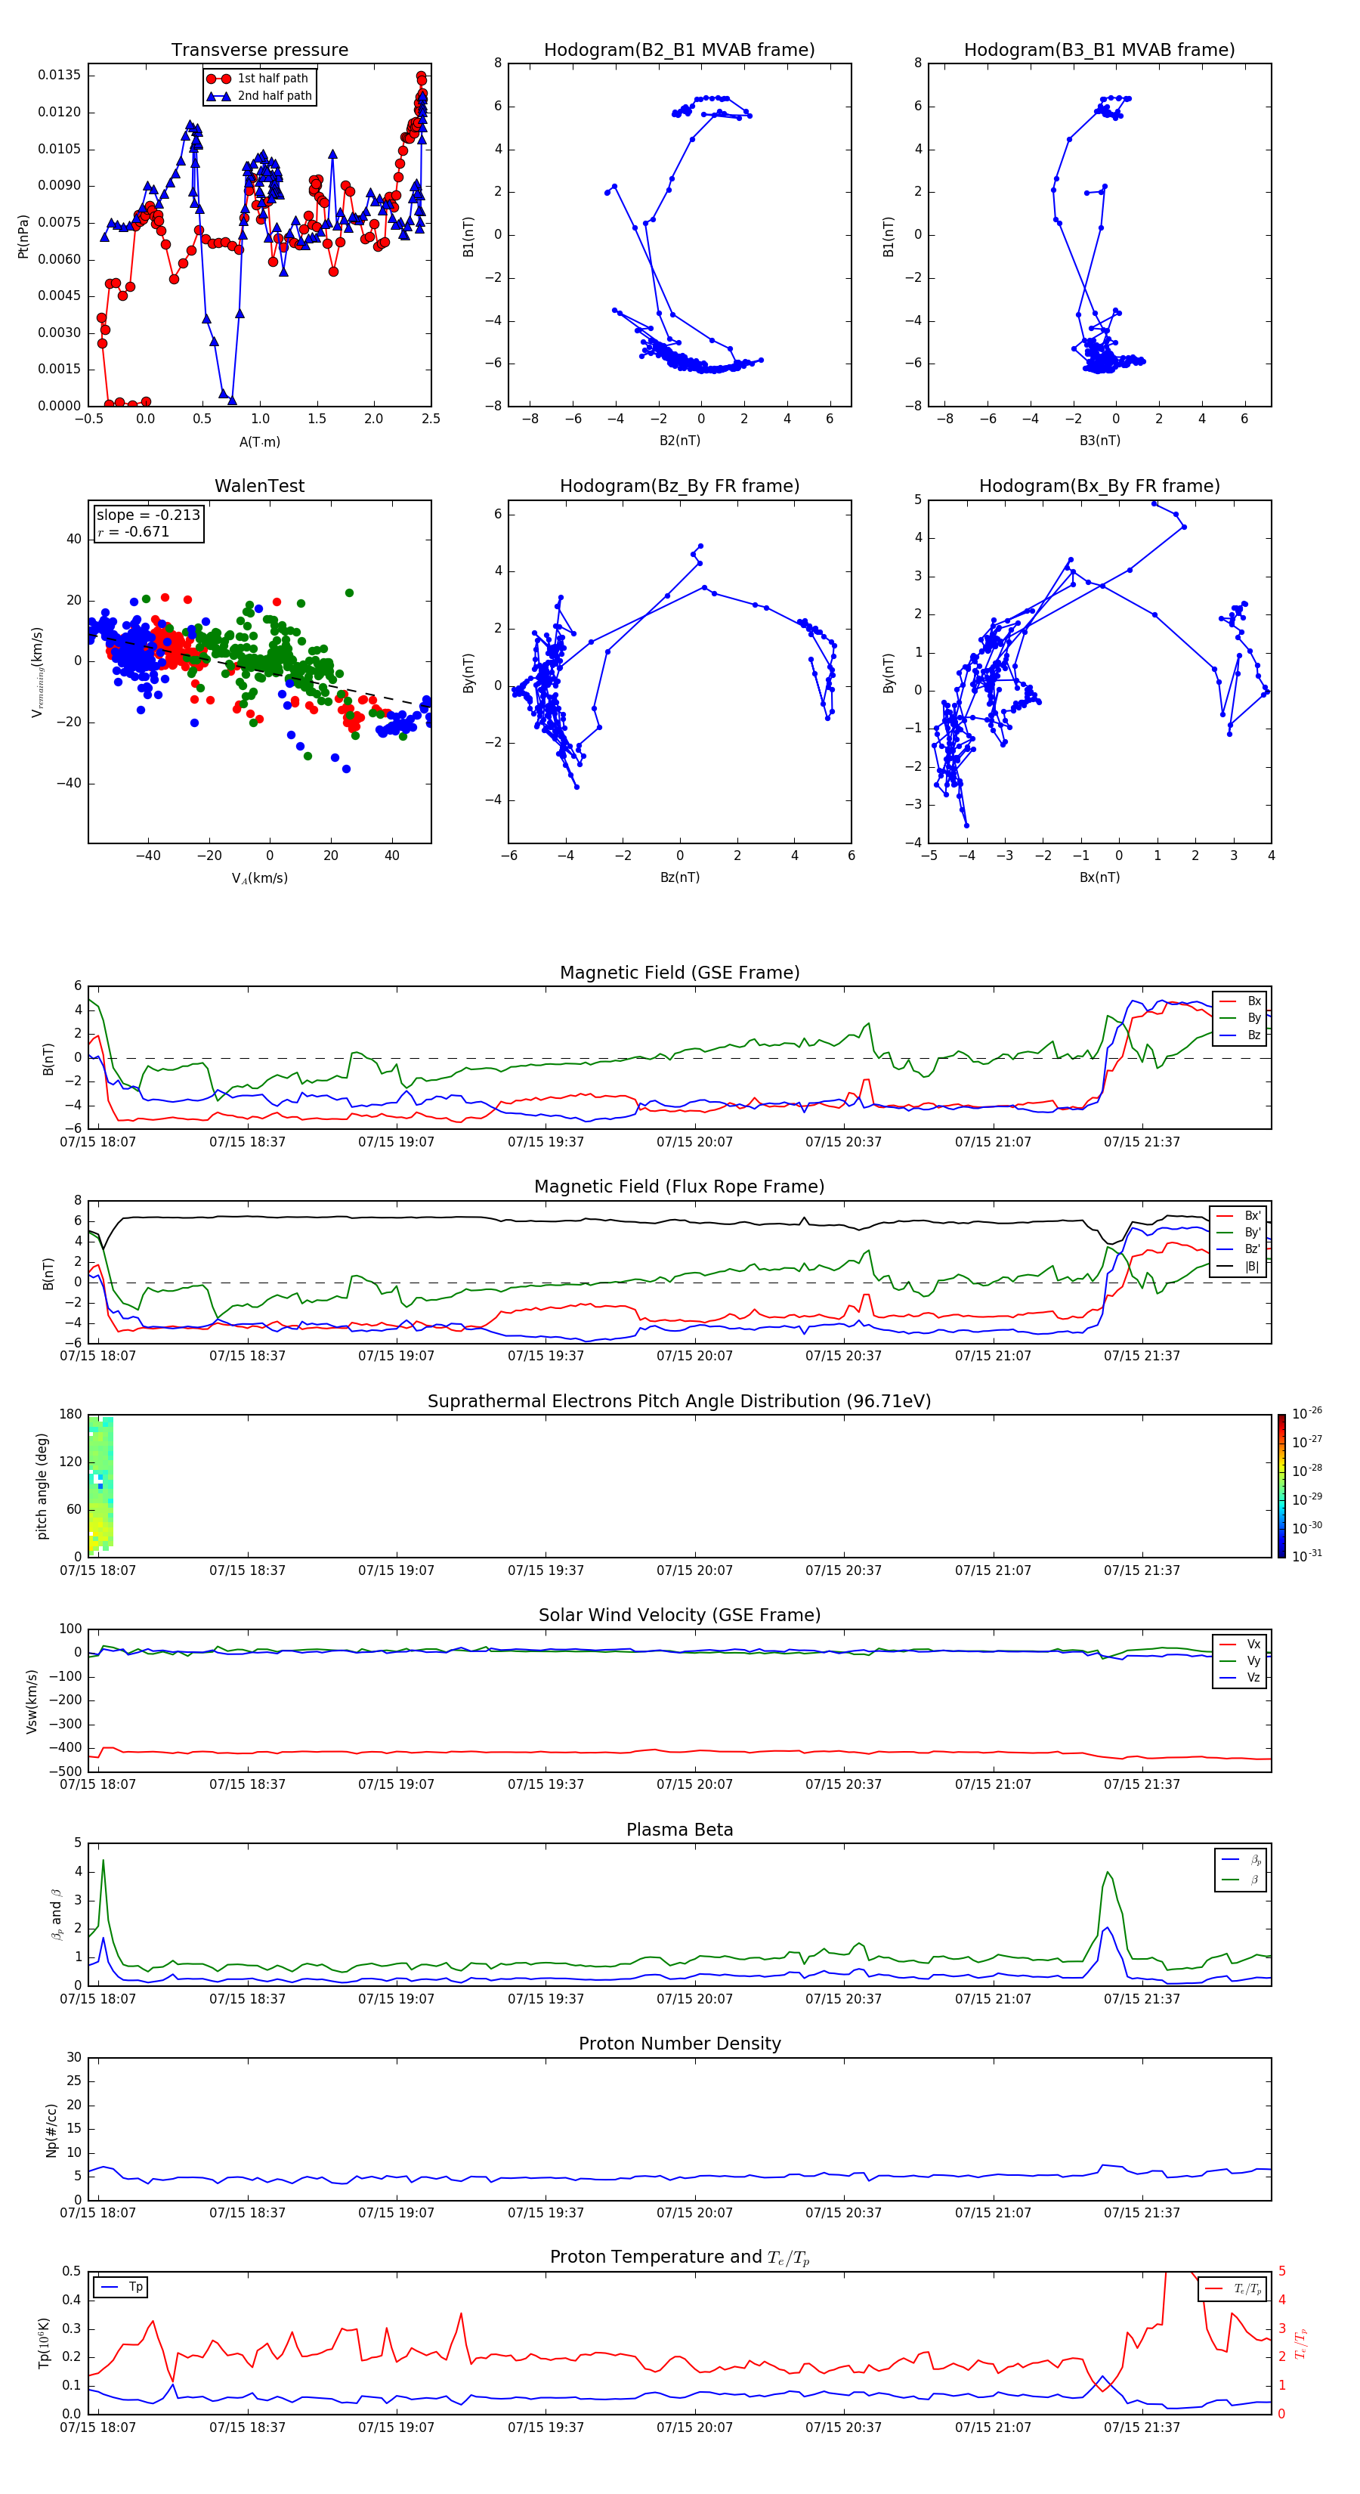Select the Tp legend entry
The height and width of the screenshot is (2494, 1360).
pyautogui.click(x=120, y=2287)
